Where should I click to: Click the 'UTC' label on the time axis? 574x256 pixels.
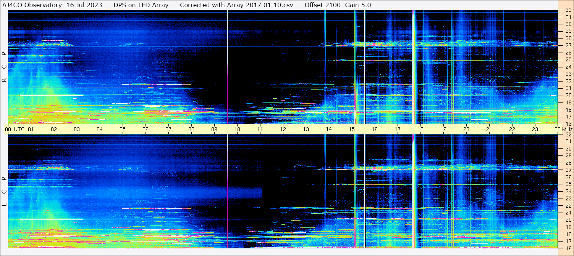(19, 129)
